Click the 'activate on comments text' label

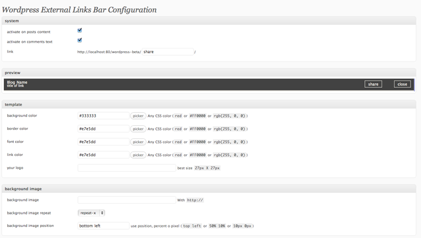pyautogui.click(x=30, y=42)
